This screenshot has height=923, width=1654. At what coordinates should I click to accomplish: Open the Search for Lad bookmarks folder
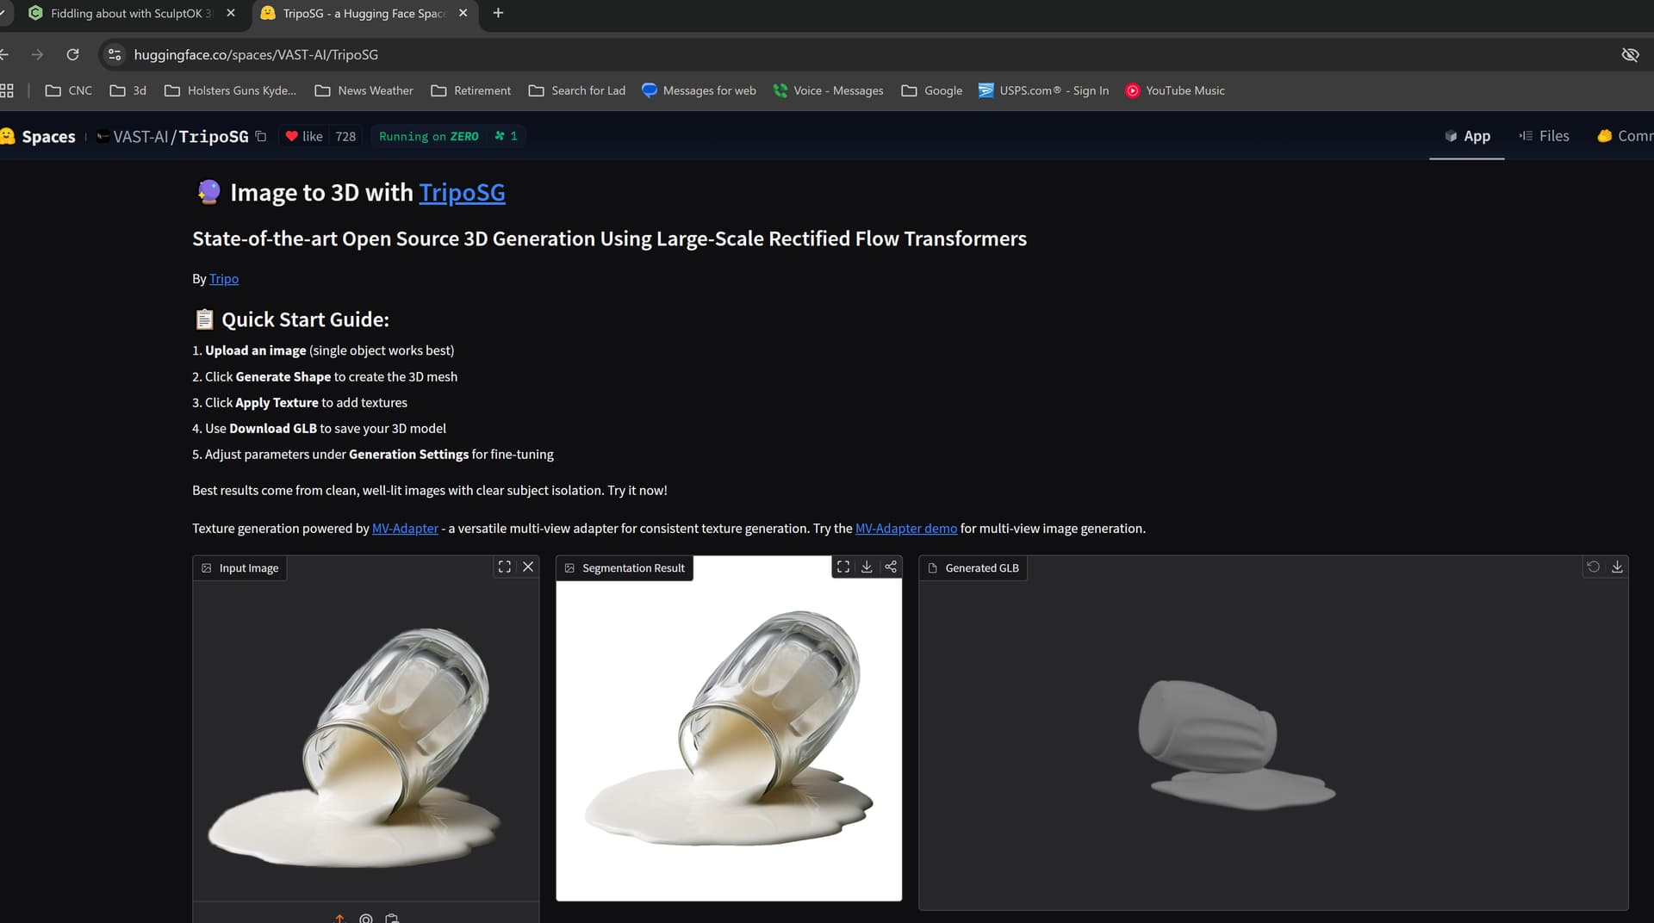[x=577, y=90]
